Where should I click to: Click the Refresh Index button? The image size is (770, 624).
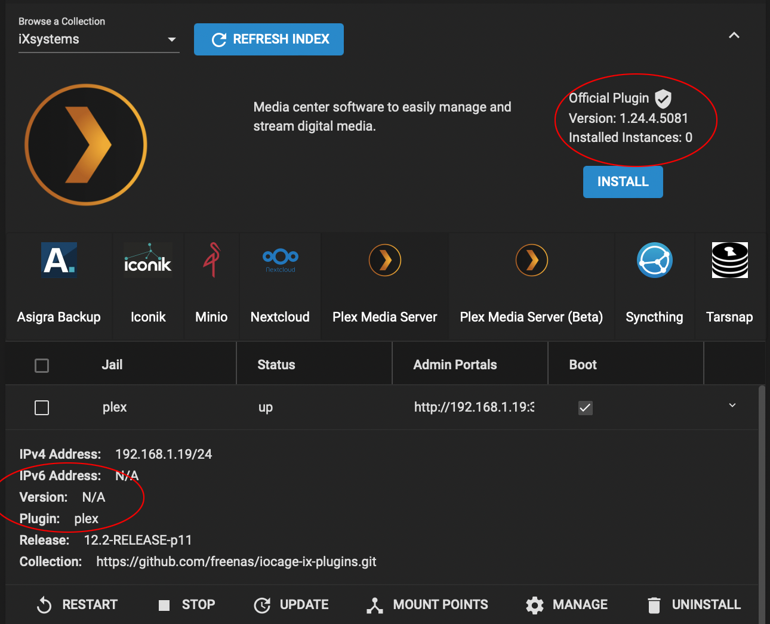(269, 39)
